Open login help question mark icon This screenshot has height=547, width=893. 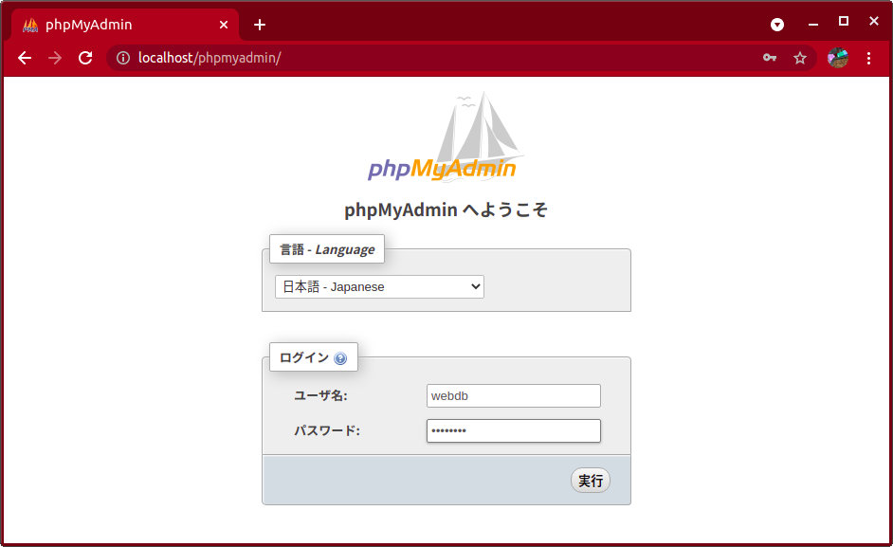tap(340, 358)
